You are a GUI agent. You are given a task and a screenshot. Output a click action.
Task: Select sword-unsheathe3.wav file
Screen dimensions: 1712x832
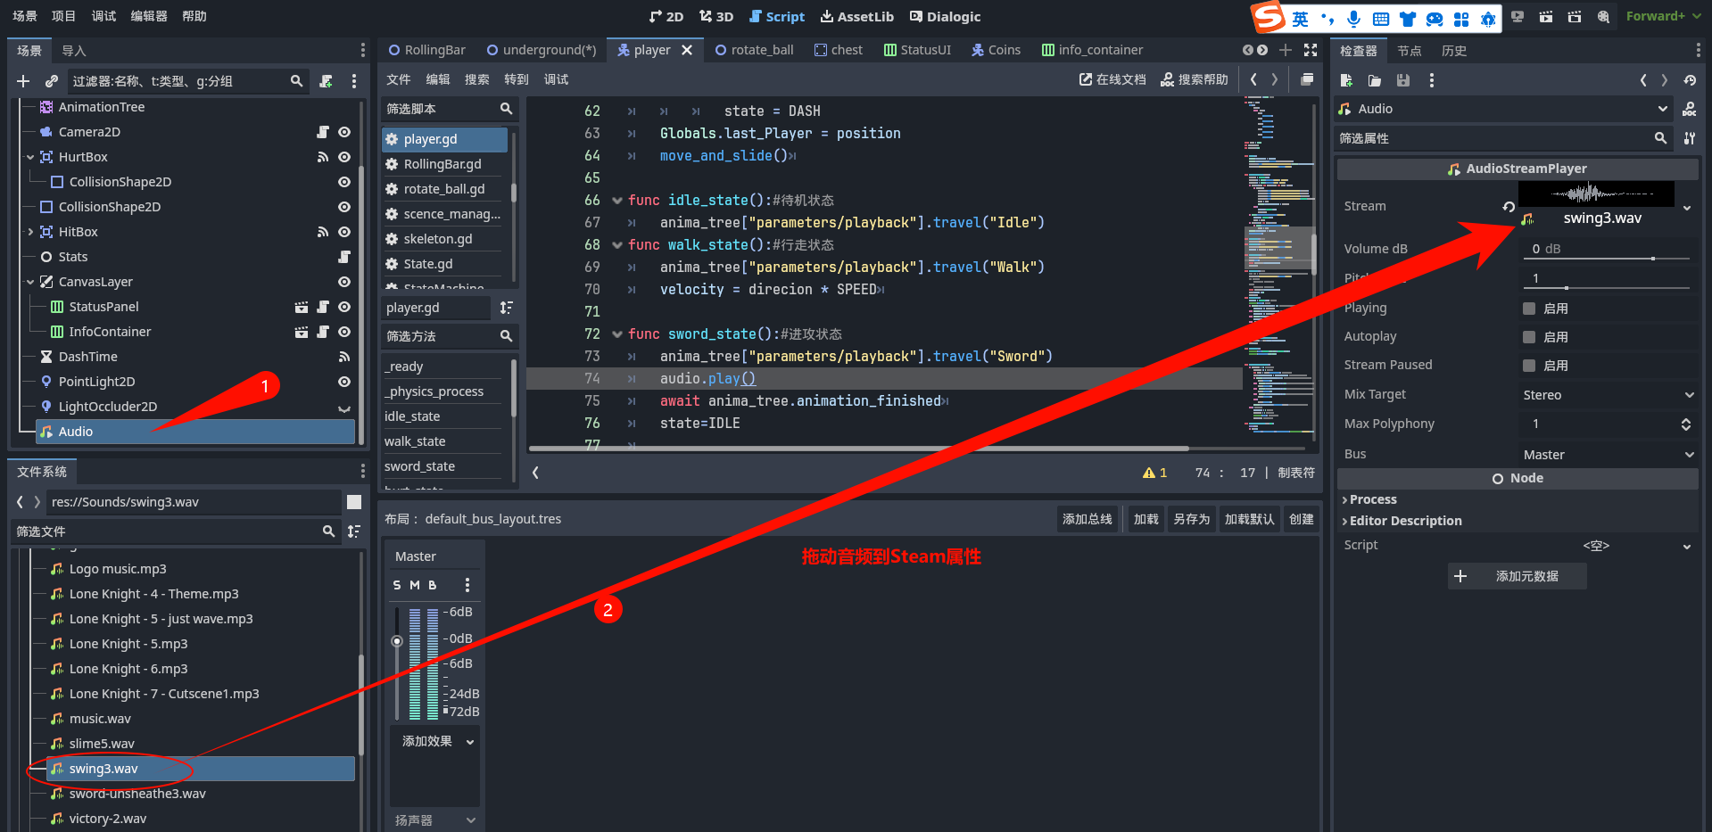(x=137, y=794)
